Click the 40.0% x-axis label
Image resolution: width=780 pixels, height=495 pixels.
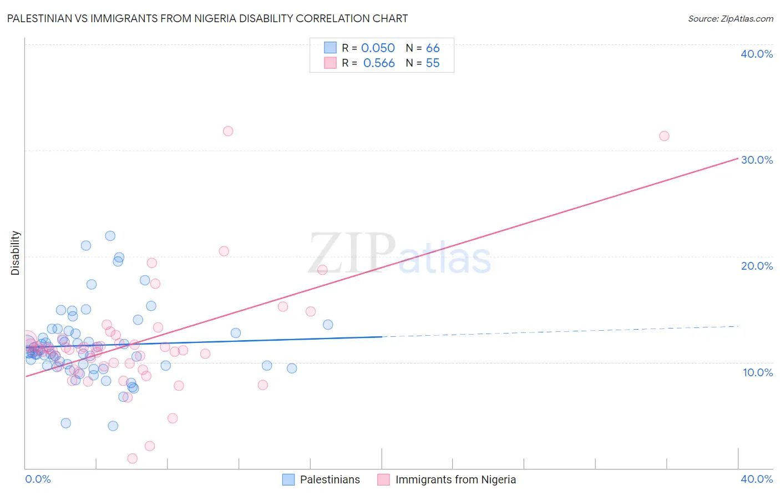757,479
